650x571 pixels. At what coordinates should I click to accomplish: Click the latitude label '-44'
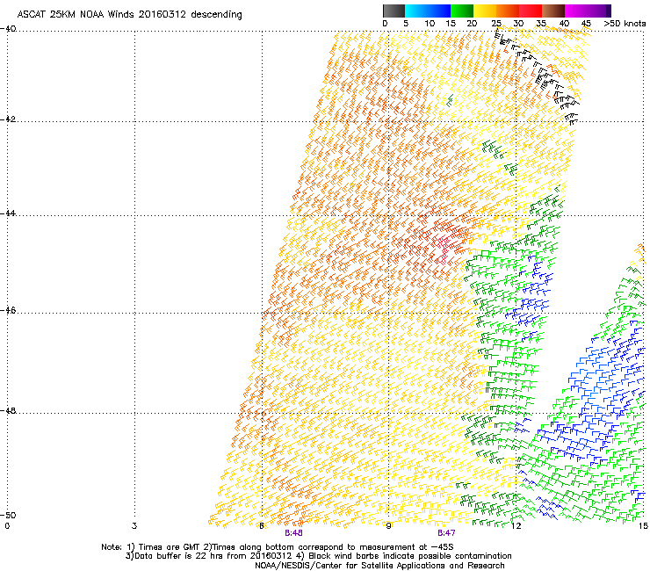pyautogui.click(x=8, y=213)
